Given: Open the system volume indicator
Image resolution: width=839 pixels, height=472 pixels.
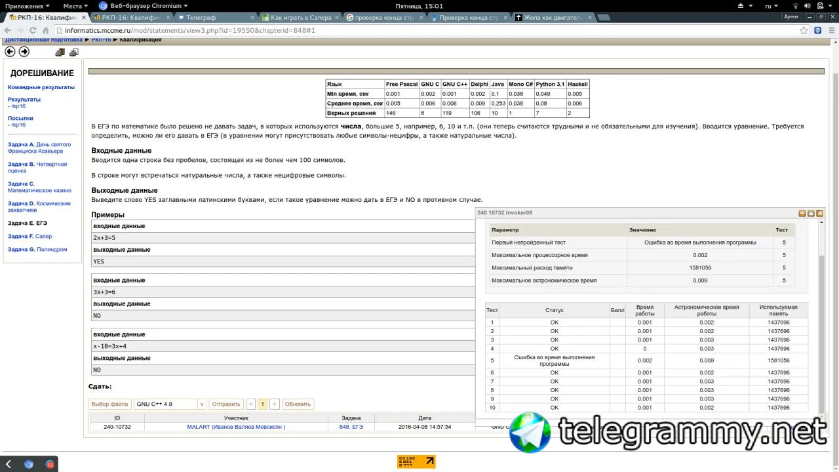Looking at the screenshot, I should point(807,6).
